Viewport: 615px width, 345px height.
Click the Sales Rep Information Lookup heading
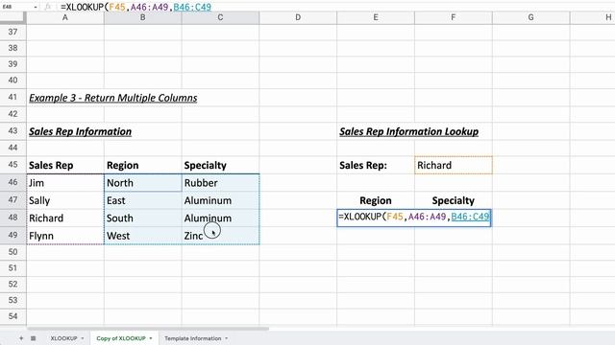(x=408, y=131)
